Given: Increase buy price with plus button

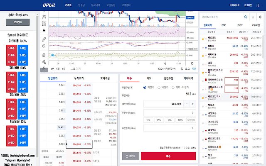Looking at the screenshot, I should [x=193, y=104].
